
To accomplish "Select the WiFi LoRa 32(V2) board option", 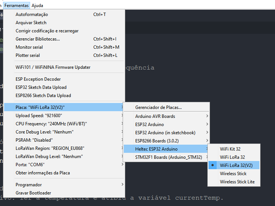I will [x=236, y=165].
